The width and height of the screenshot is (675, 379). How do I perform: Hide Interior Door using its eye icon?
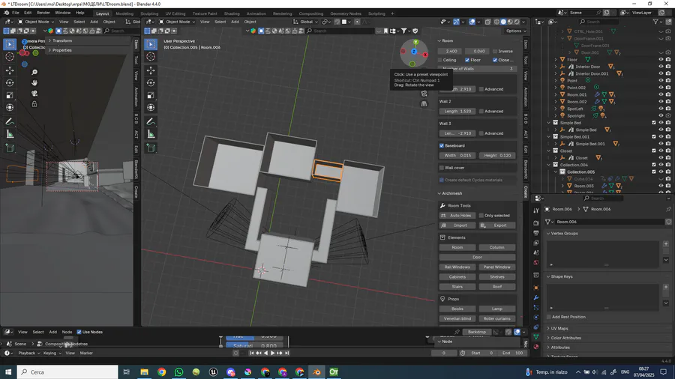(661, 67)
